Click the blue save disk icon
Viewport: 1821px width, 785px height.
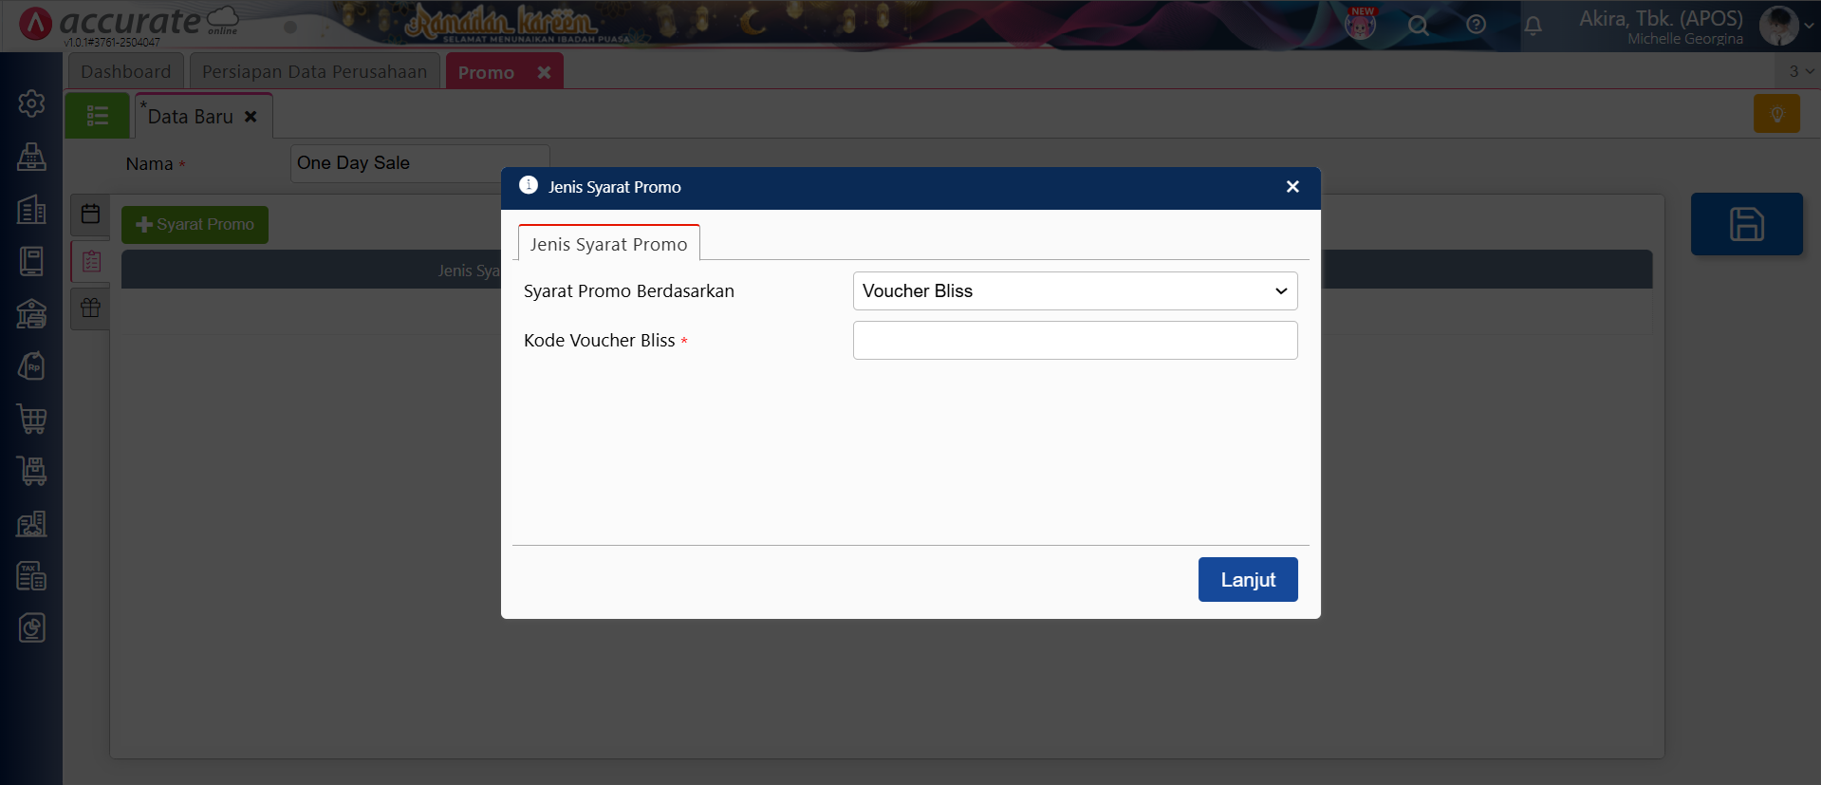pyautogui.click(x=1746, y=224)
